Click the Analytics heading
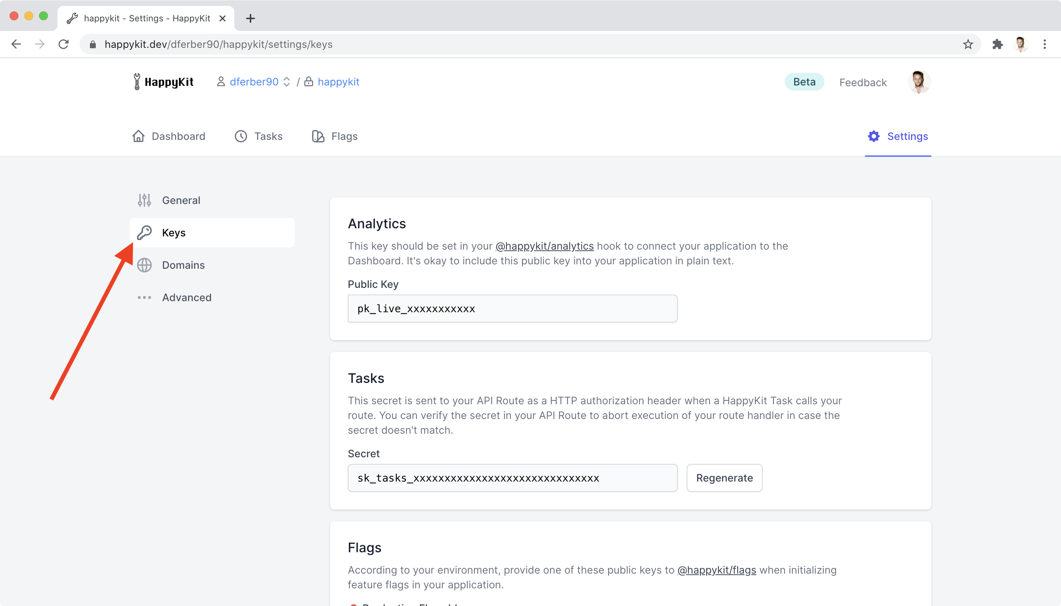Image resolution: width=1061 pixels, height=606 pixels. click(x=377, y=223)
